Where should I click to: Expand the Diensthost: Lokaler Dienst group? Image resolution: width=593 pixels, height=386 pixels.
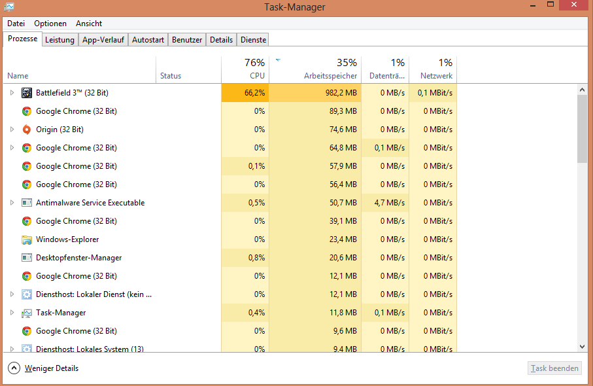click(12, 294)
